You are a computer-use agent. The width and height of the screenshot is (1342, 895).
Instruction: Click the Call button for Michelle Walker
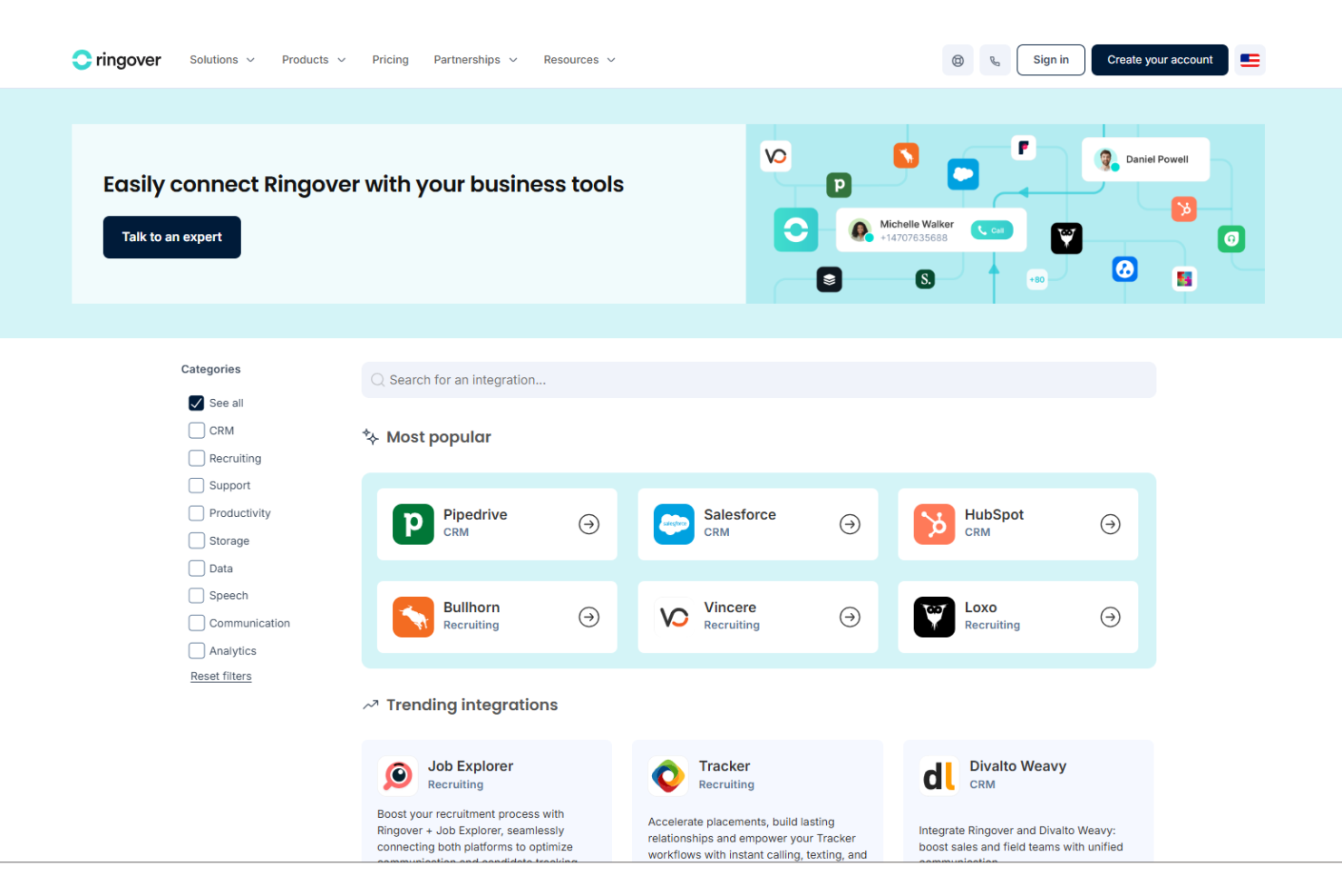992,230
